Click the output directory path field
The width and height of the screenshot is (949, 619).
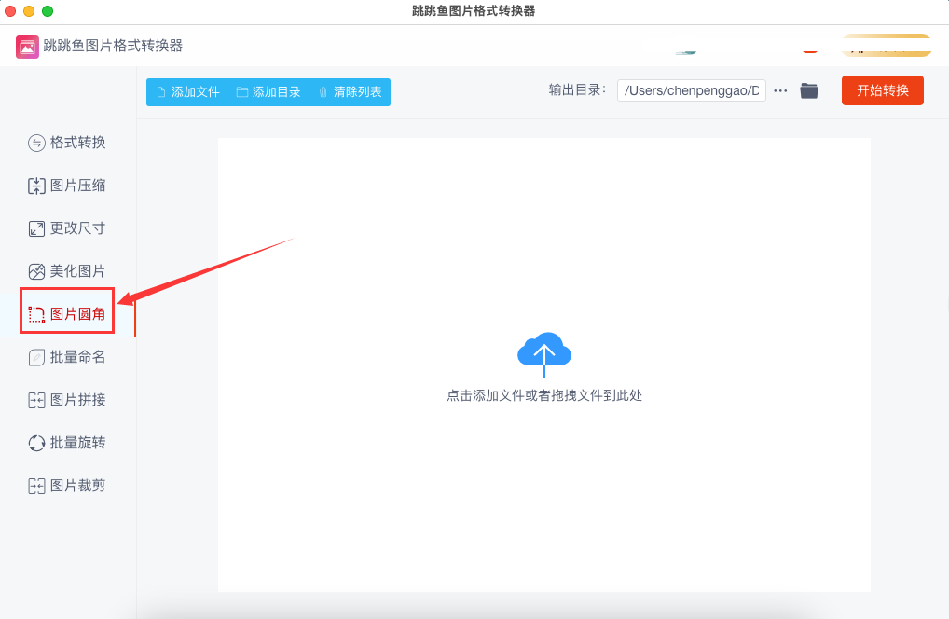click(692, 90)
